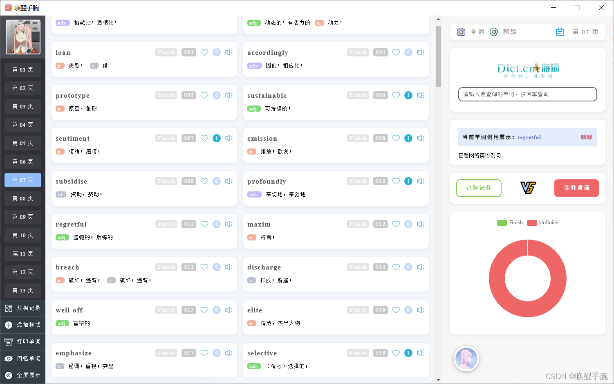Favorite the word prototype with heart
The image size is (614, 384).
[204, 95]
